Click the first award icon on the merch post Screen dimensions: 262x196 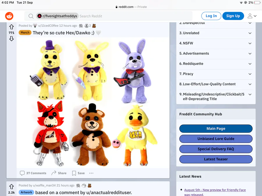(81, 26)
